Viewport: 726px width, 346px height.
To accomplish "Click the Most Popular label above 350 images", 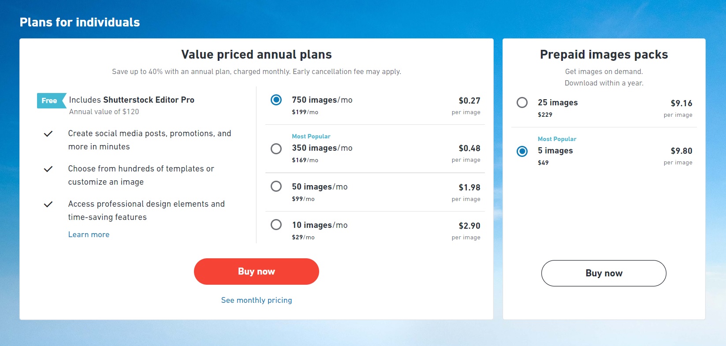I will [x=311, y=137].
